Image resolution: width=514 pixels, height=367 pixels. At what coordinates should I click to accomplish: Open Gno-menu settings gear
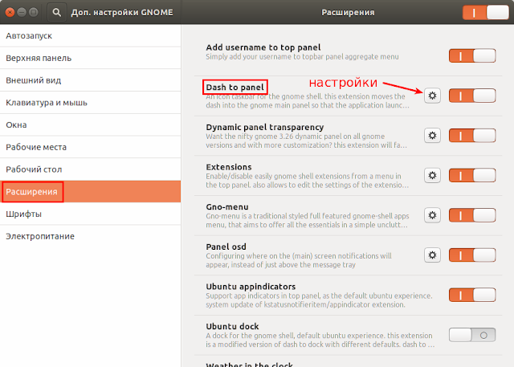432,215
